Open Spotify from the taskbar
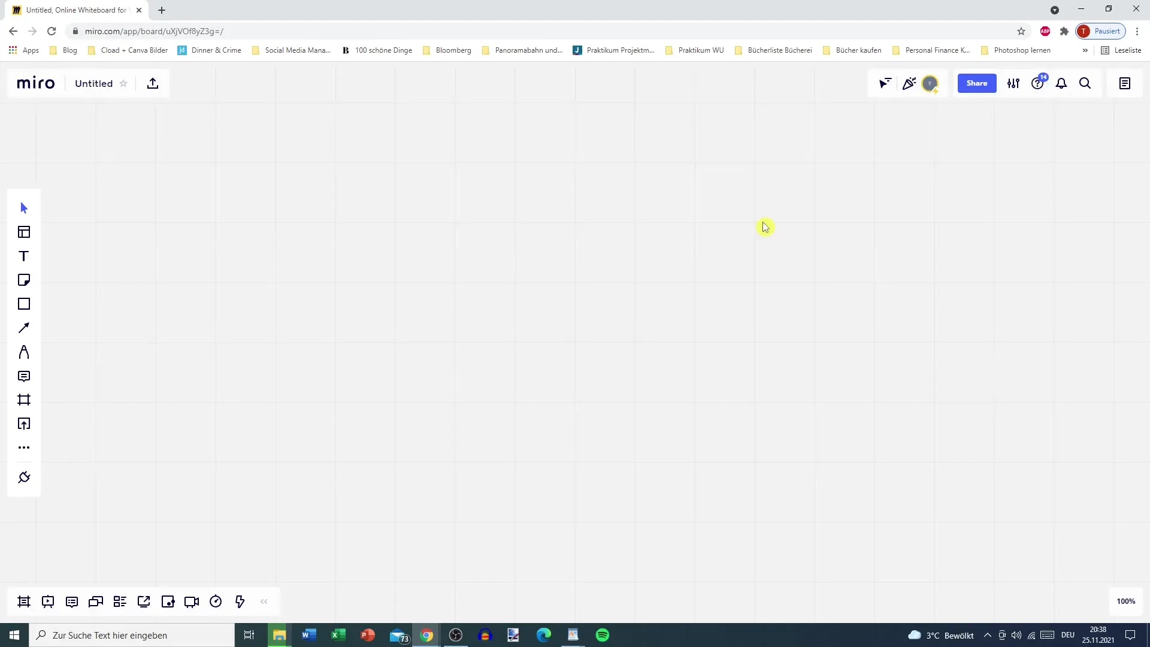The image size is (1150, 647). (602, 635)
